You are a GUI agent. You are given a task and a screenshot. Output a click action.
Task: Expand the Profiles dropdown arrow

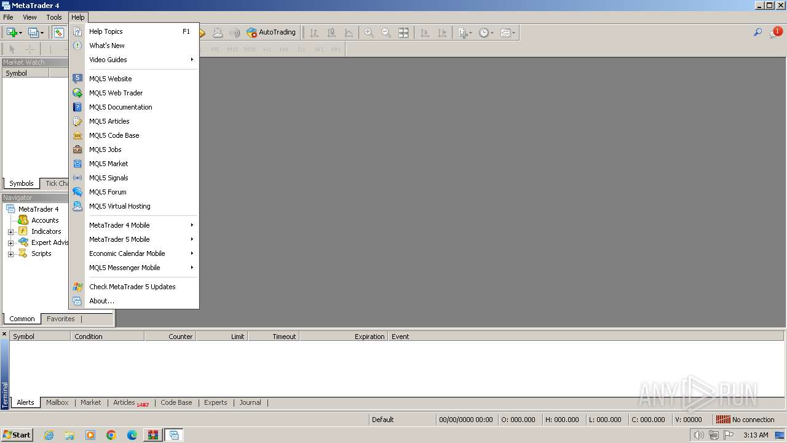[42, 33]
